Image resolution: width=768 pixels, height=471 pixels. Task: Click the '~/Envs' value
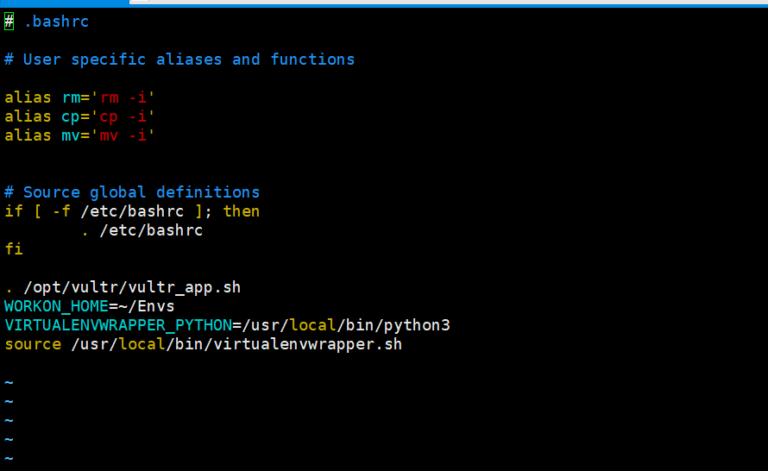tap(147, 306)
